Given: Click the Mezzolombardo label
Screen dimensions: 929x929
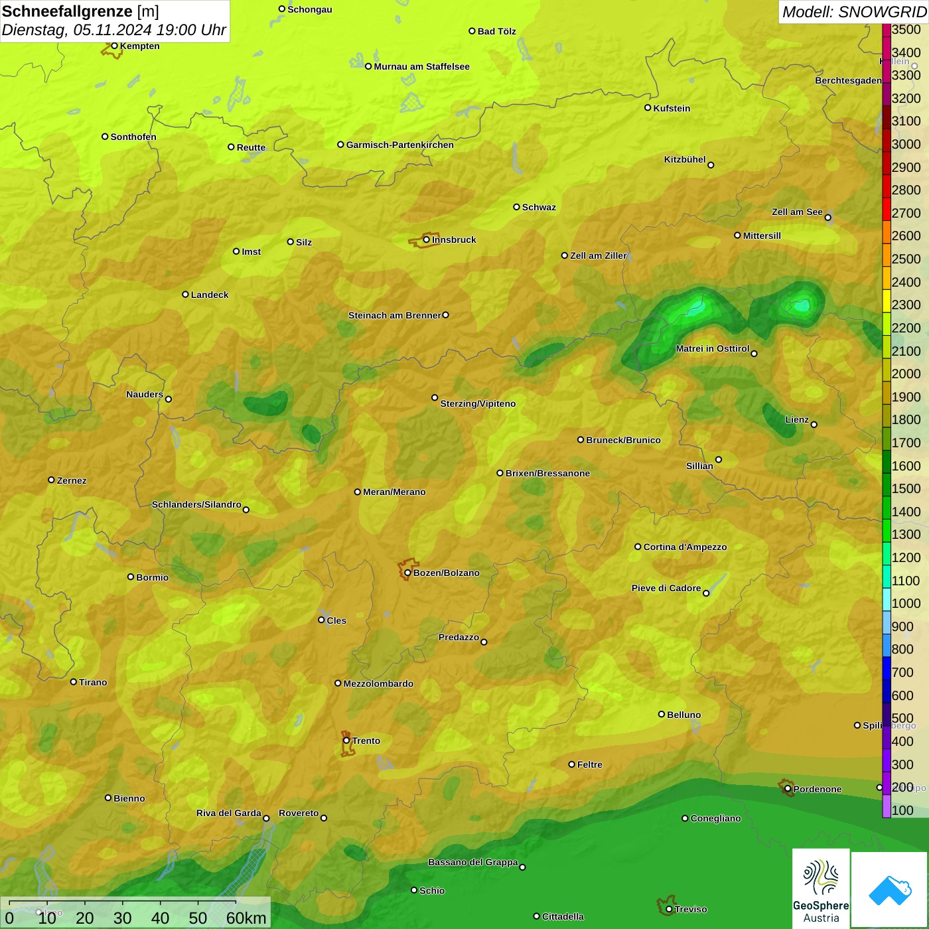Looking at the screenshot, I should (x=378, y=683).
